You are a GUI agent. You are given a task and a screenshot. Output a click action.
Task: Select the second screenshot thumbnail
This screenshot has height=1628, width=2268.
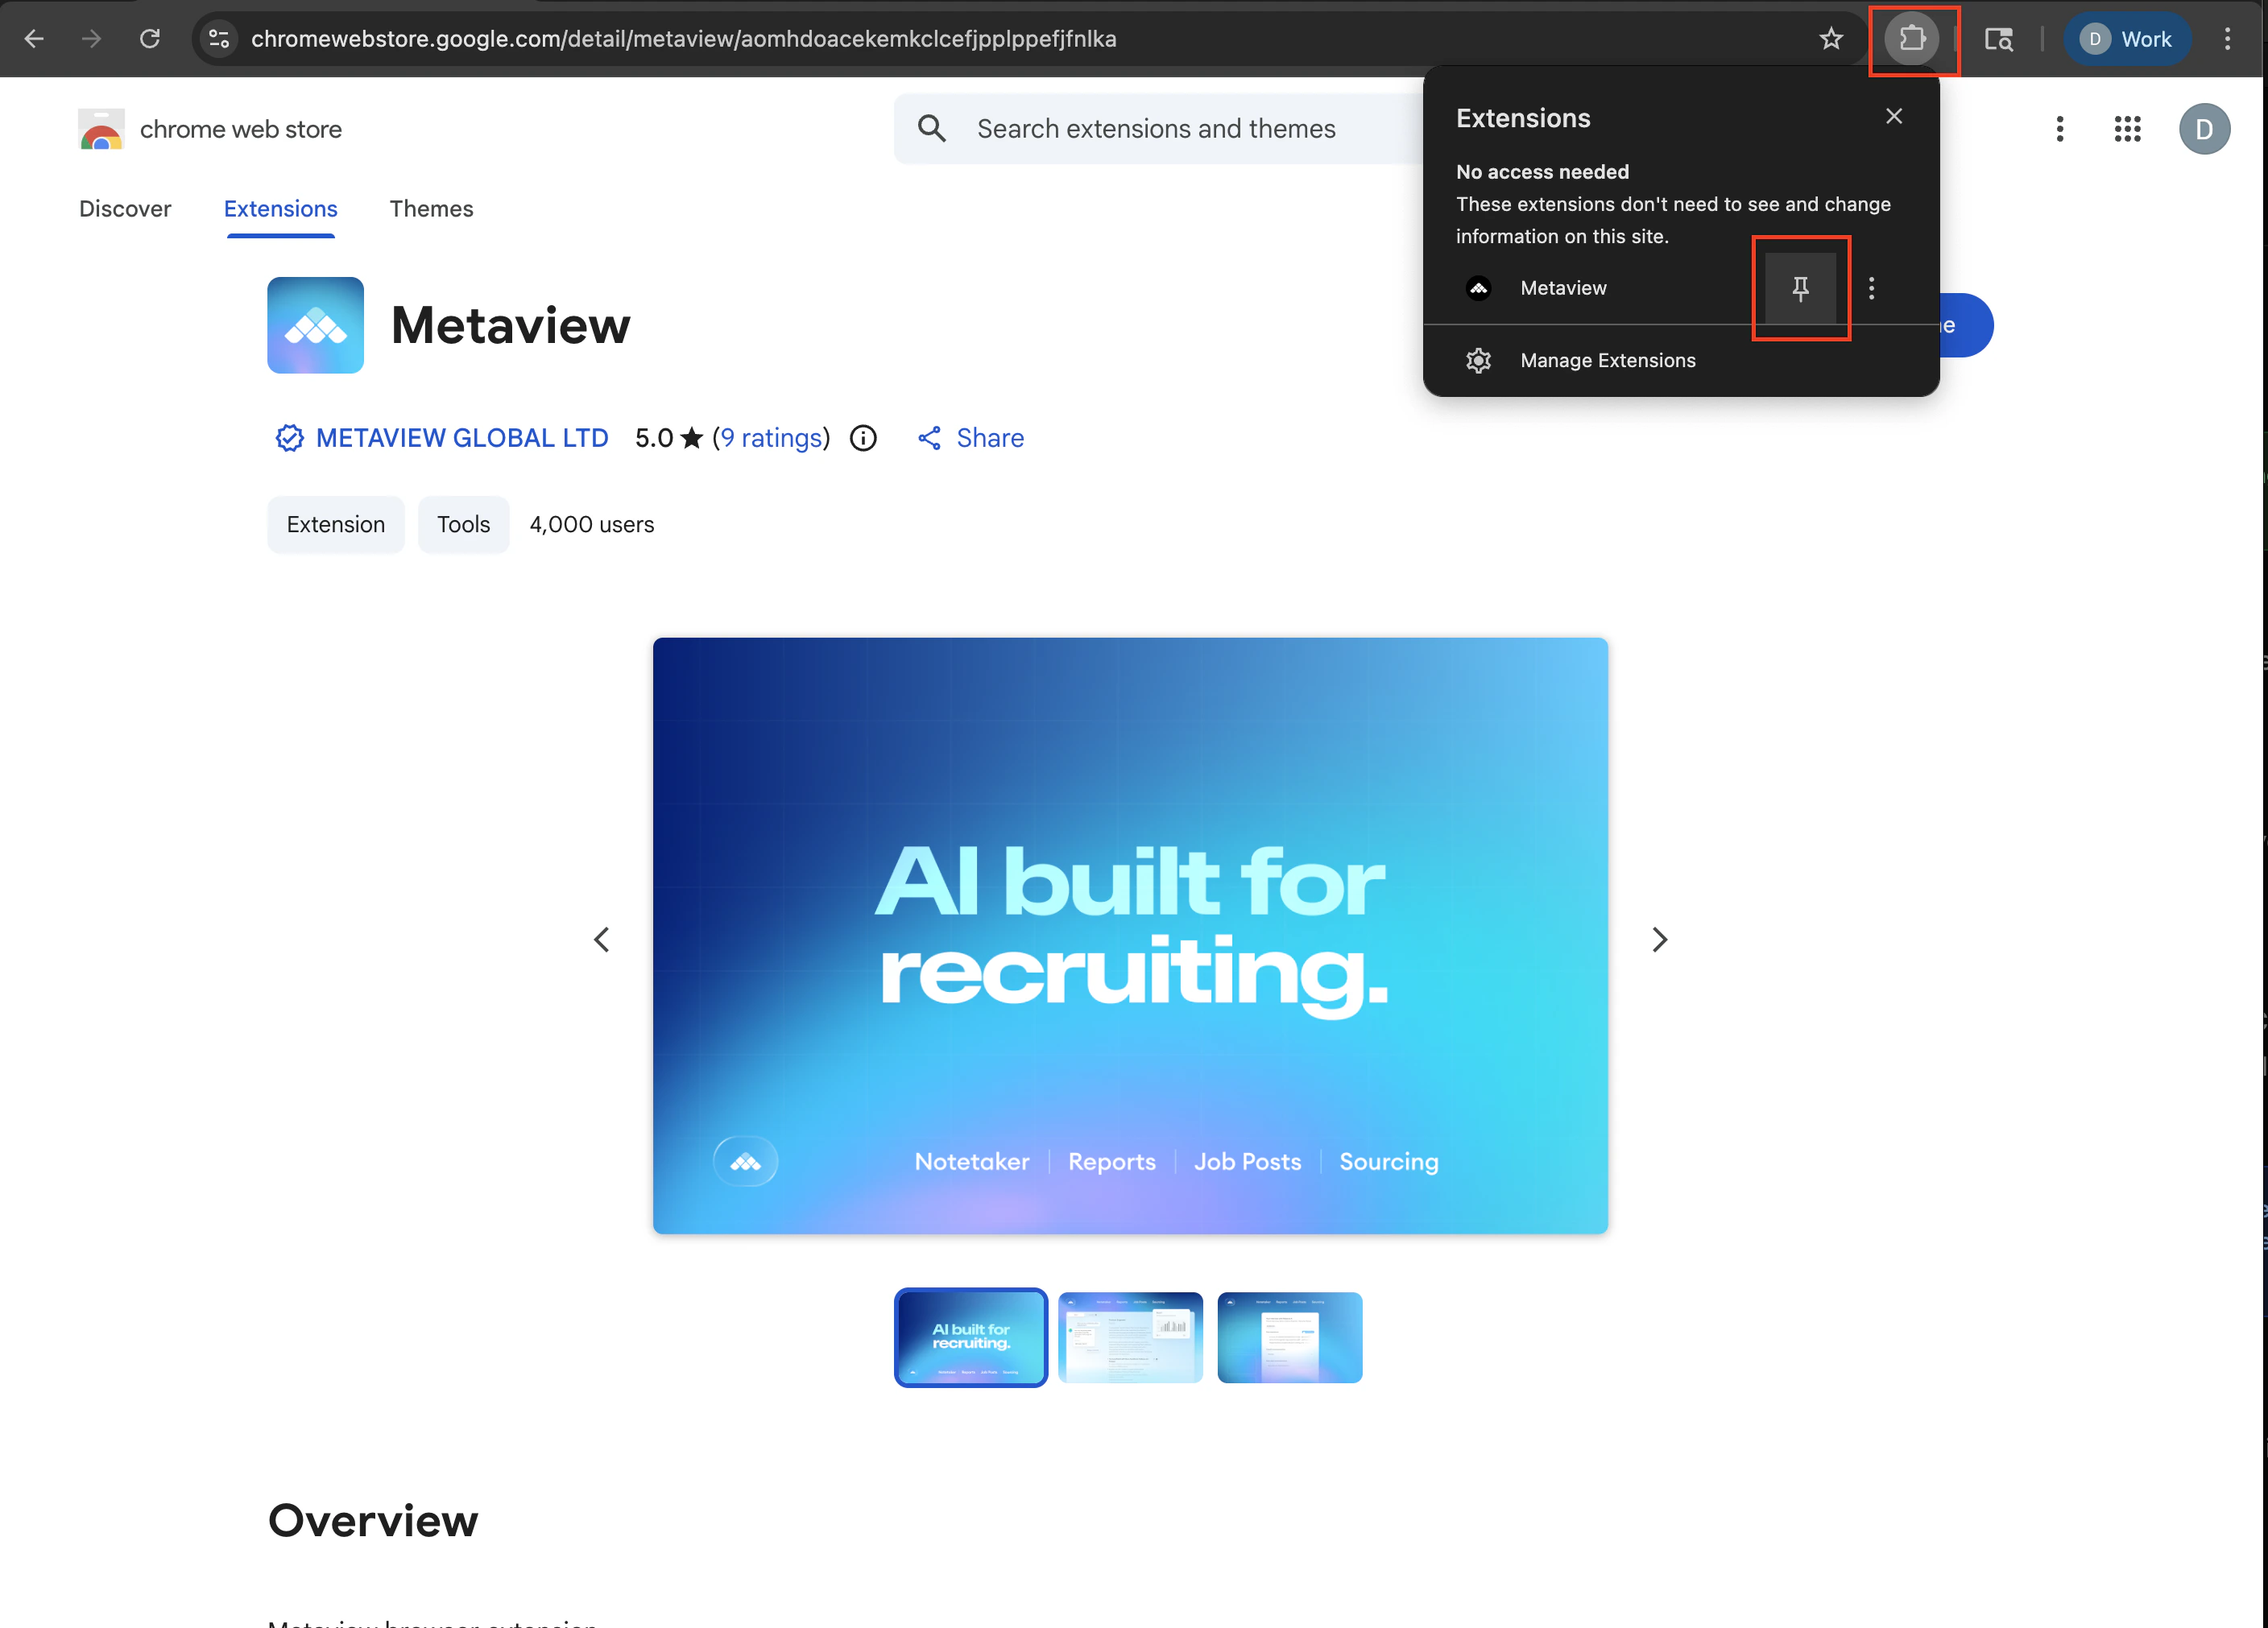pyautogui.click(x=1130, y=1337)
